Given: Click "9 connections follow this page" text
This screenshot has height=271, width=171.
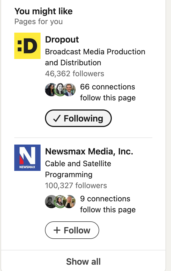Looking at the screenshot, I should pos(108,204).
